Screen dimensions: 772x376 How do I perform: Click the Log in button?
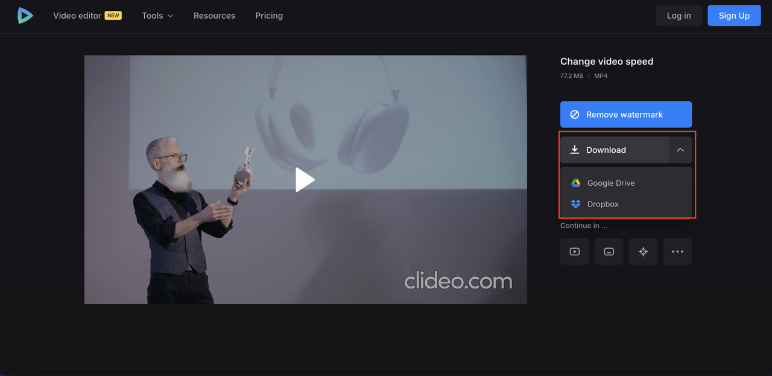(x=679, y=16)
